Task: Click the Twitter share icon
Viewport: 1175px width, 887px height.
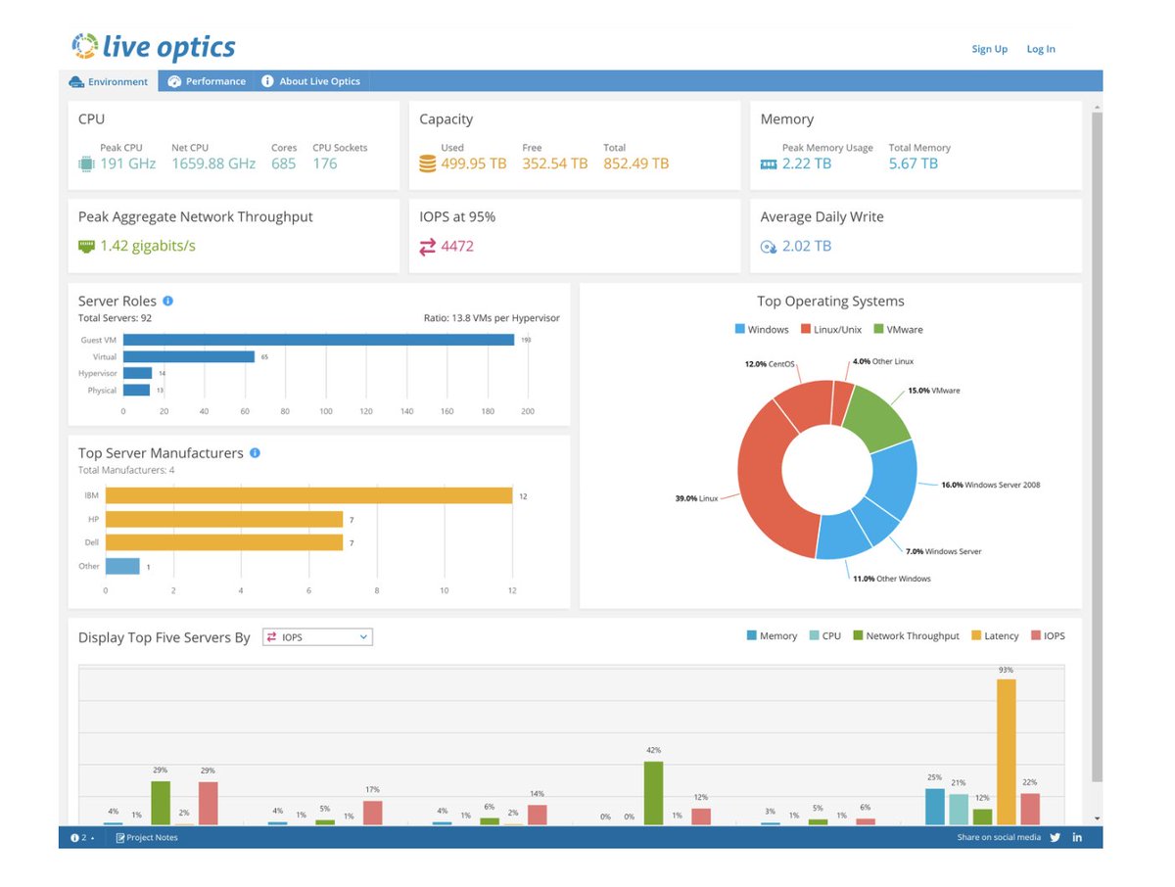Action: click(x=1055, y=837)
